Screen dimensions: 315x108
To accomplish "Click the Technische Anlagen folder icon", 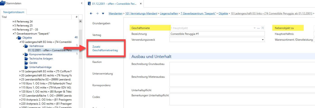I will click(26, 59).
